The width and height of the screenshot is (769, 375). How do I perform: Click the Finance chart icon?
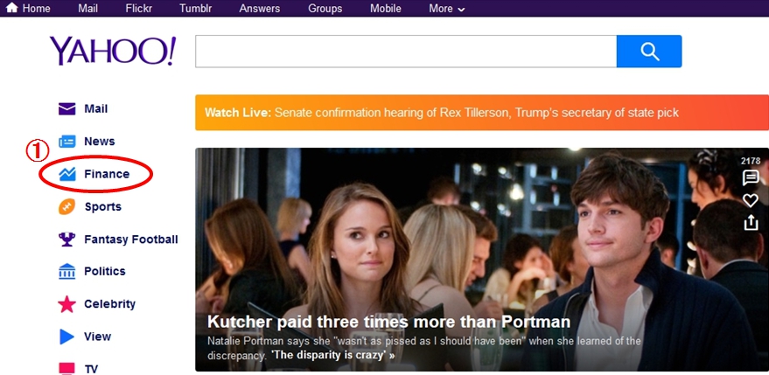66,174
